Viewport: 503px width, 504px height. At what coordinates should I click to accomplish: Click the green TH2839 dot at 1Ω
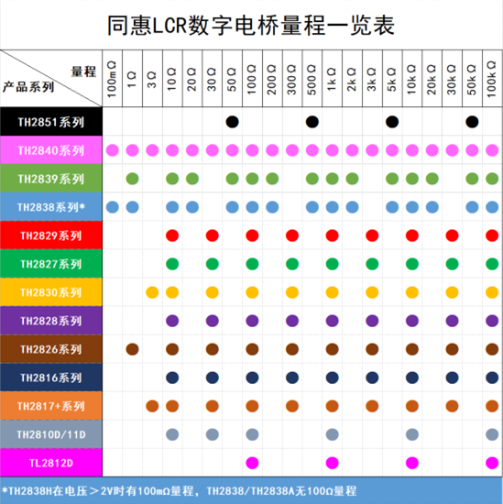click(132, 179)
